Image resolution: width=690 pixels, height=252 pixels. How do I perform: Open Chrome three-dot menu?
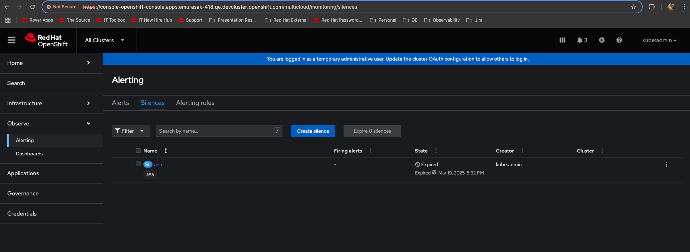point(684,7)
